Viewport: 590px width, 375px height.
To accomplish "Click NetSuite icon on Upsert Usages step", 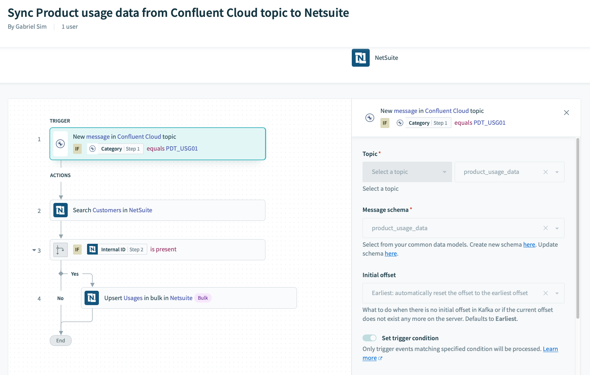I will (x=92, y=298).
